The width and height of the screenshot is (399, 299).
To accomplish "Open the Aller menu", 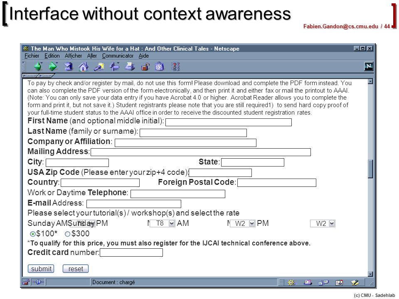I will [x=92, y=56].
